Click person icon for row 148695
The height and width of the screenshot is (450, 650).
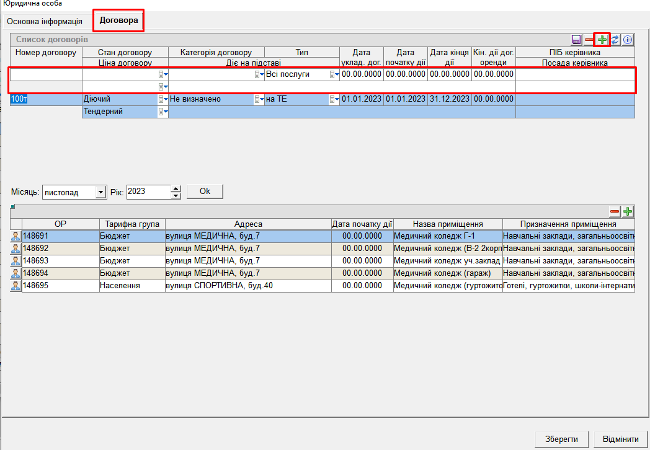(x=16, y=286)
